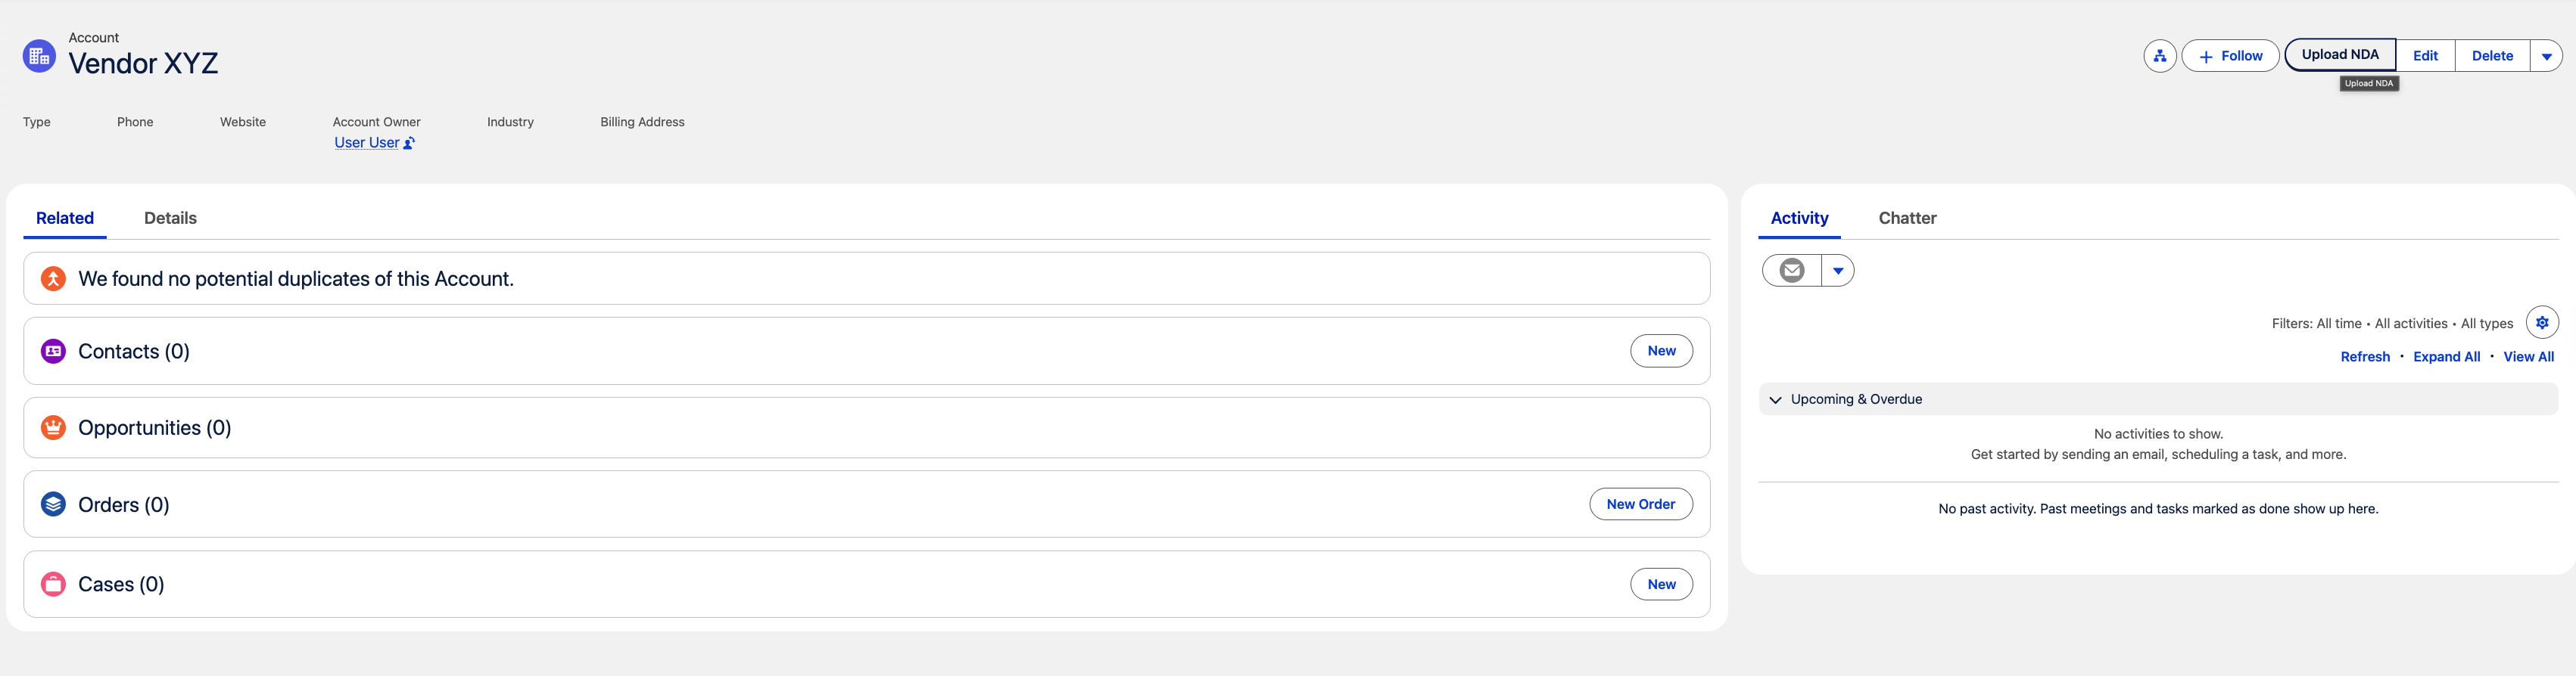
Task: Switch to the Chatter tab
Action: pyautogui.click(x=1907, y=218)
